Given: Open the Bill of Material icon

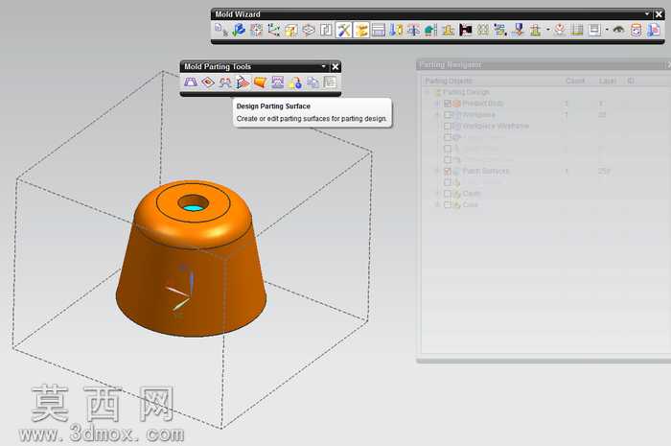Looking at the screenshot, I should pos(577,30).
